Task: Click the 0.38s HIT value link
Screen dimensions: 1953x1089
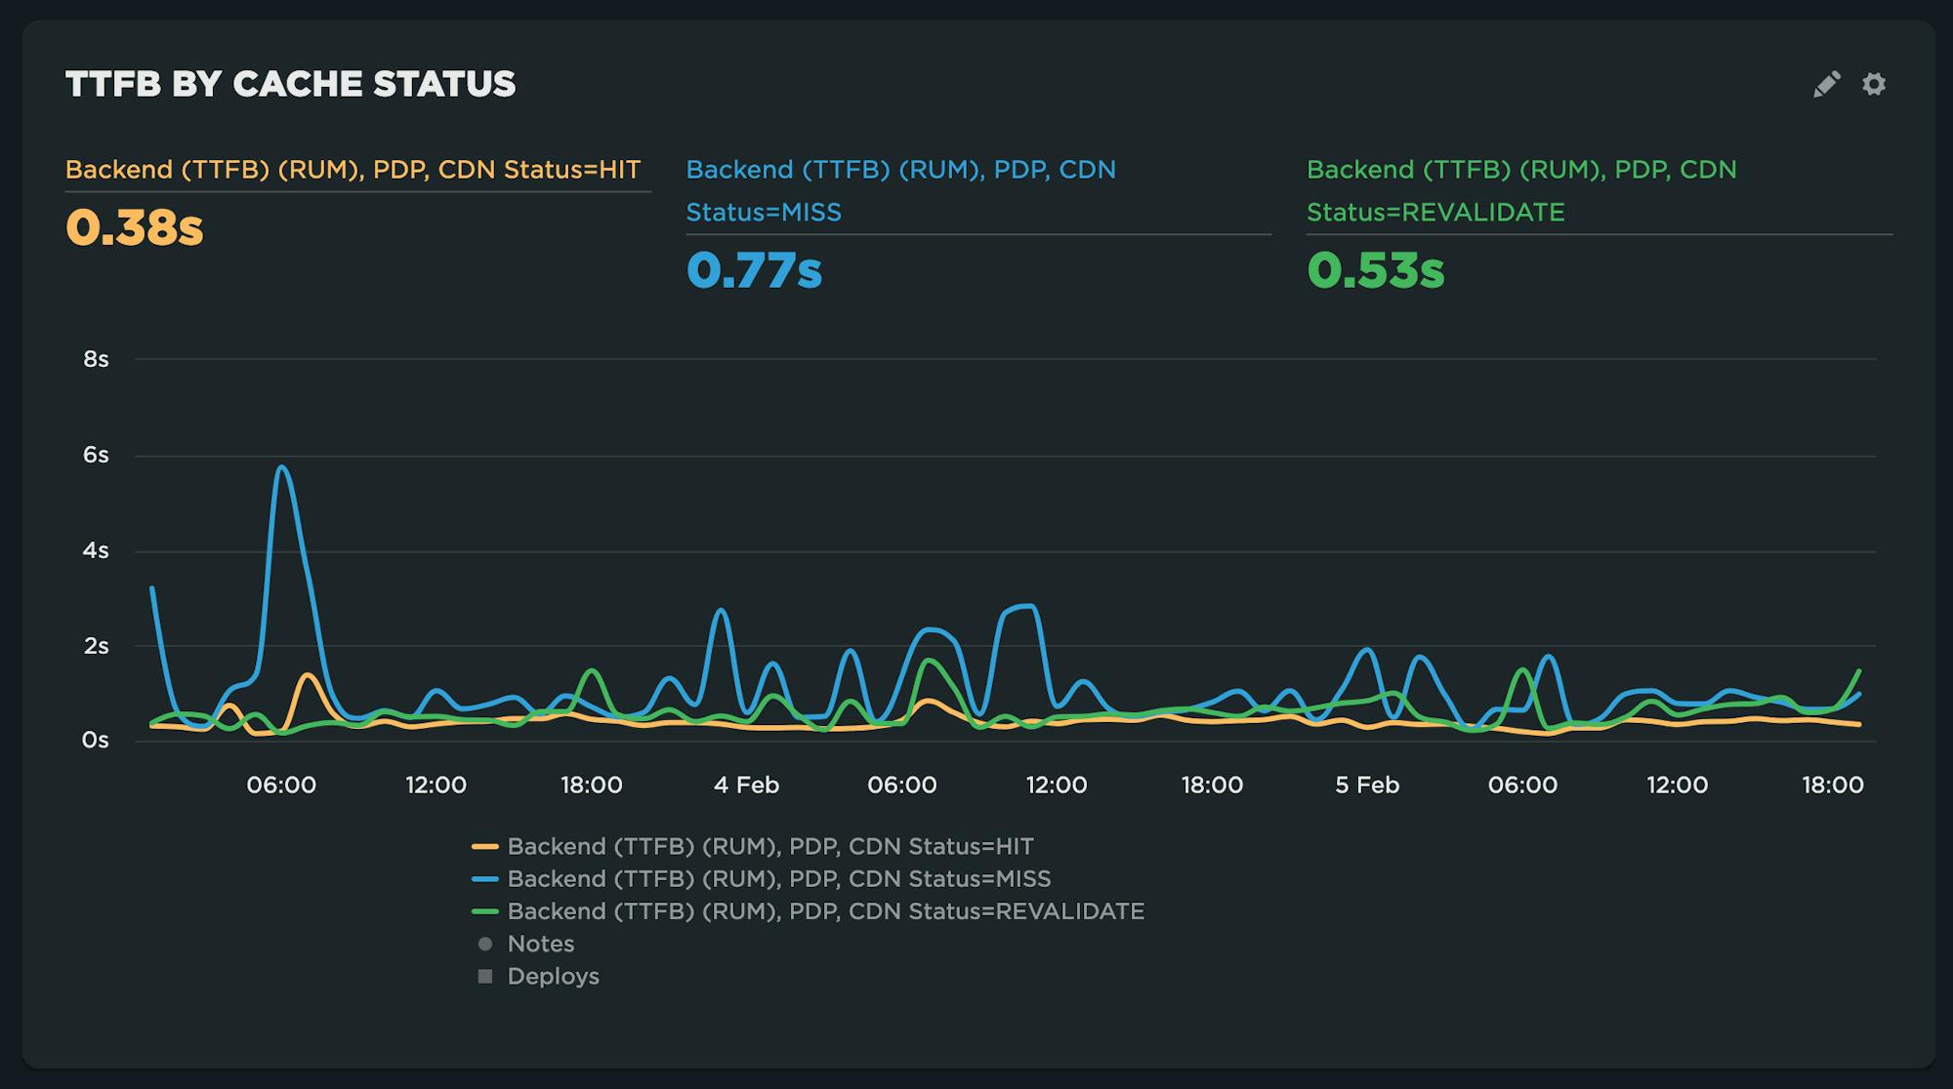Action: [x=136, y=229]
